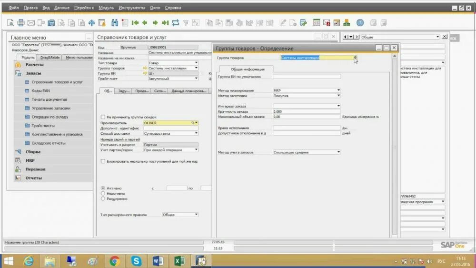The width and height of the screenshot is (476, 268).
Task: Open the Query Manager toolbar icon
Action: [304, 23]
